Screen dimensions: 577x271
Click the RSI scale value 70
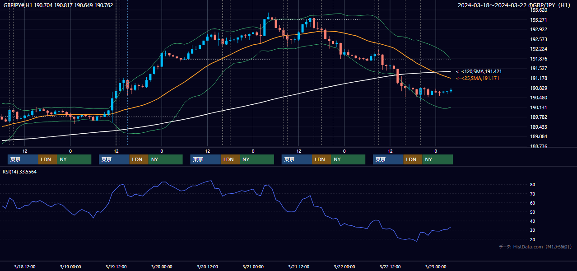pos(533,194)
